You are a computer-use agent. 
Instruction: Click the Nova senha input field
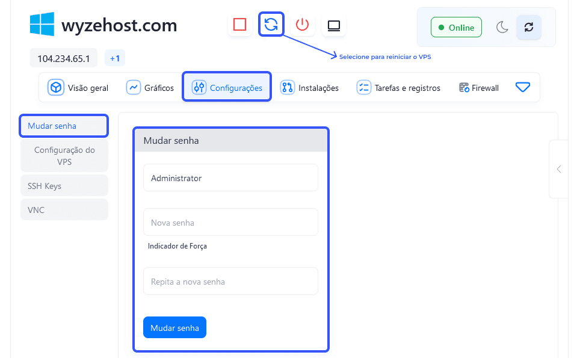point(230,222)
